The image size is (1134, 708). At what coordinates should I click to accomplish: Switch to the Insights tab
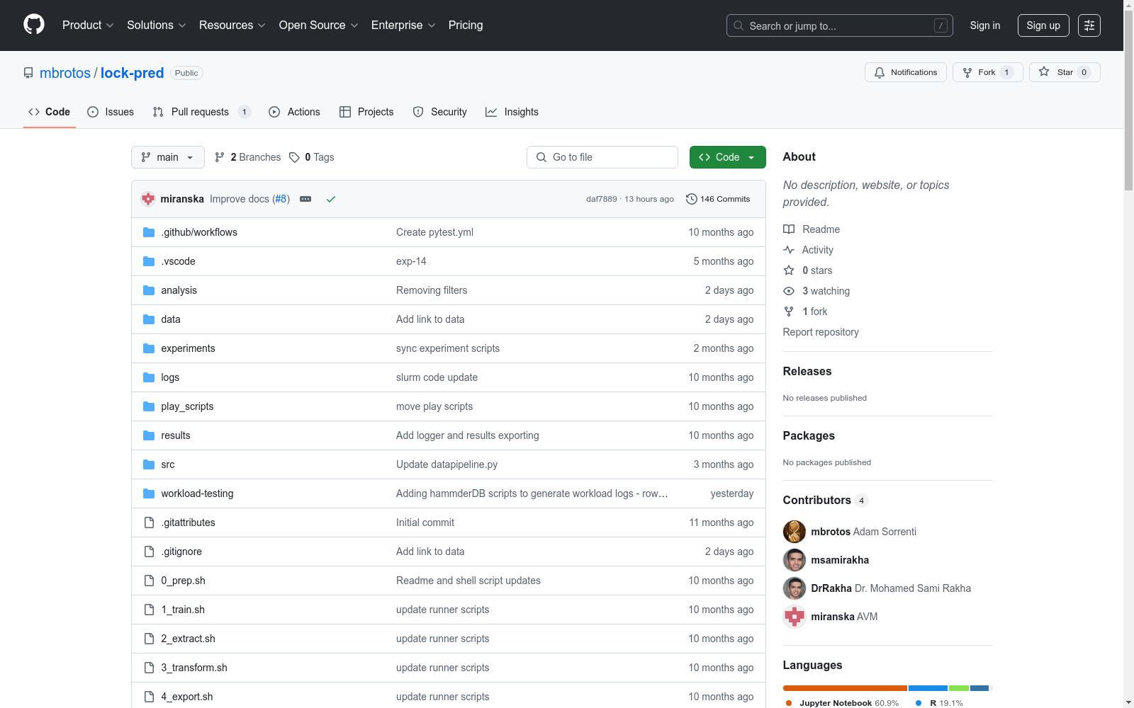click(x=512, y=112)
